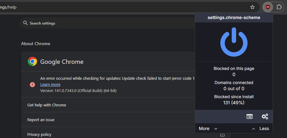Bookmark this page with the star icon
The width and height of the screenshot is (287, 138).
252,7
